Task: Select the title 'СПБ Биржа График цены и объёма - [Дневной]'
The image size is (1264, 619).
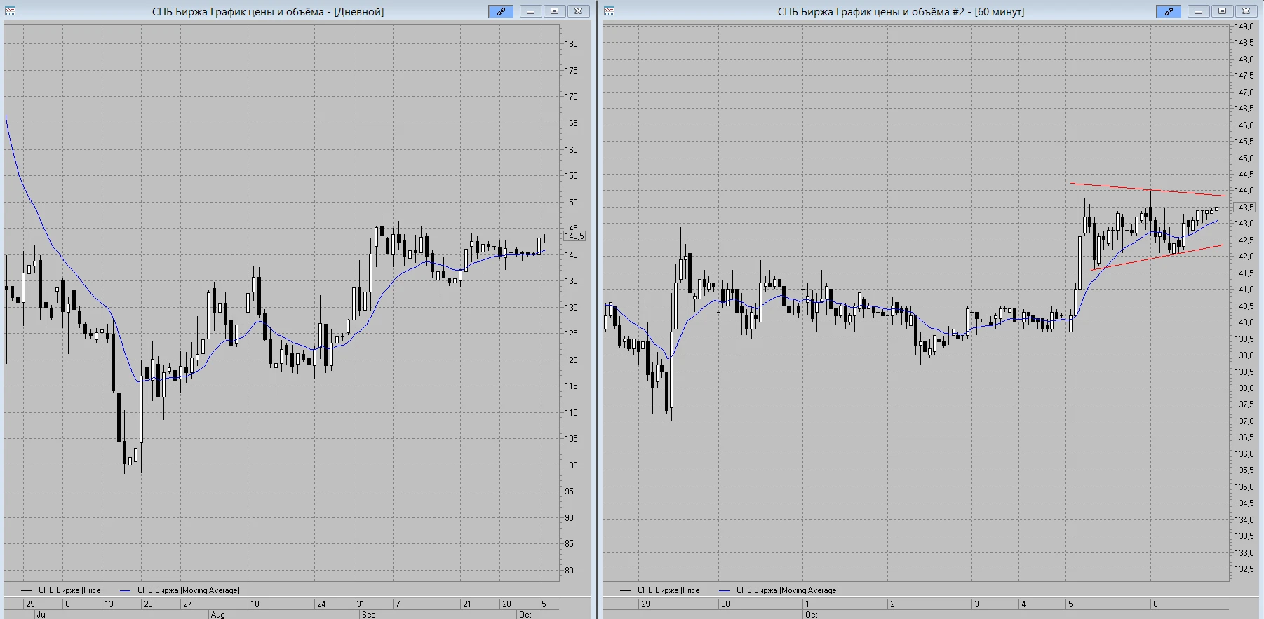Action: click(268, 12)
